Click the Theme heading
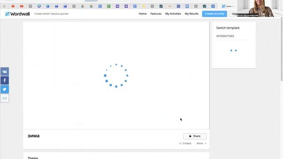The width and height of the screenshot is (283, 159). [x=33, y=158]
